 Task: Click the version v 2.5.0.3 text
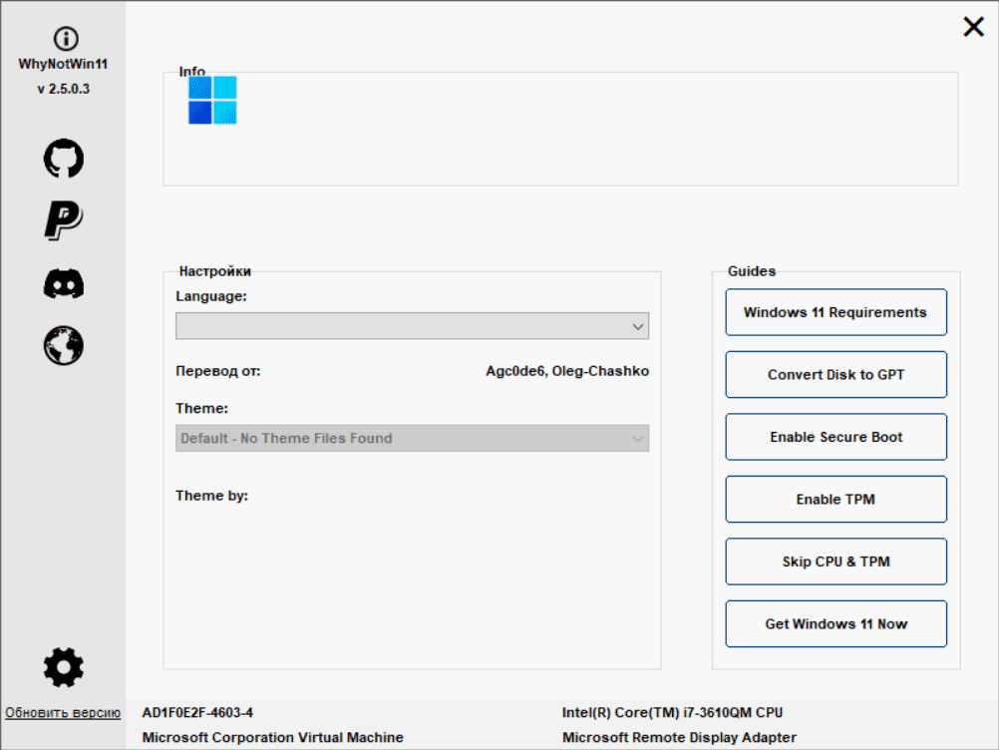63,89
